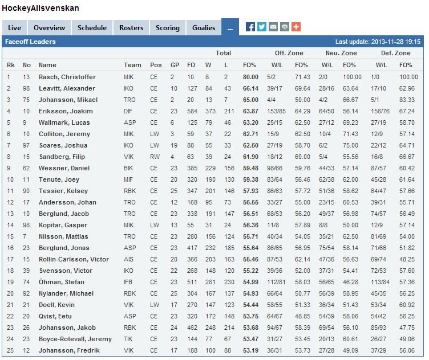The width and height of the screenshot is (429, 360).
Task: Open the Rosters tab
Action: pos(131,28)
